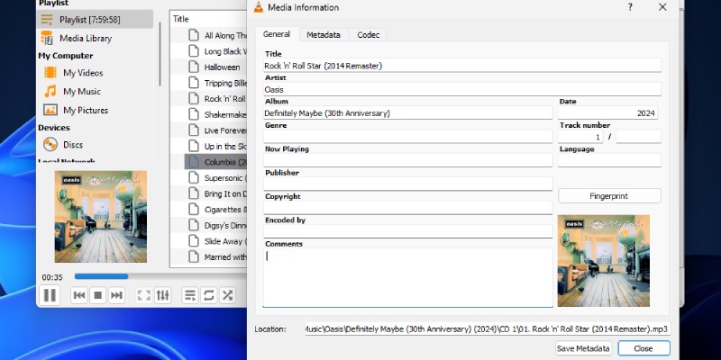Select 'Slide Away' playlist row
This screenshot has width=721, height=360.
216,241
